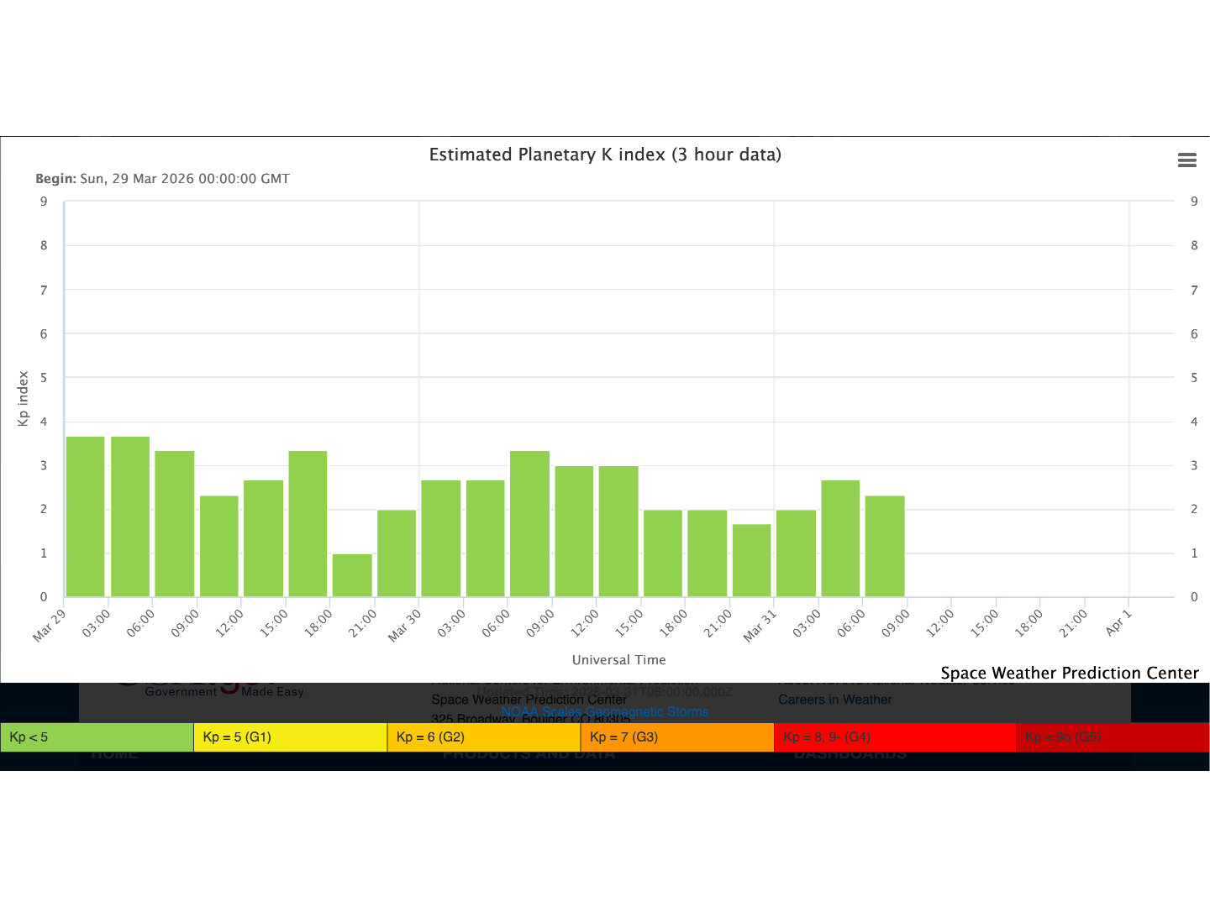Click the Apr 1 x-axis date label
1210x907 pixels.
pyautogui.click(x=1118, y=623)
